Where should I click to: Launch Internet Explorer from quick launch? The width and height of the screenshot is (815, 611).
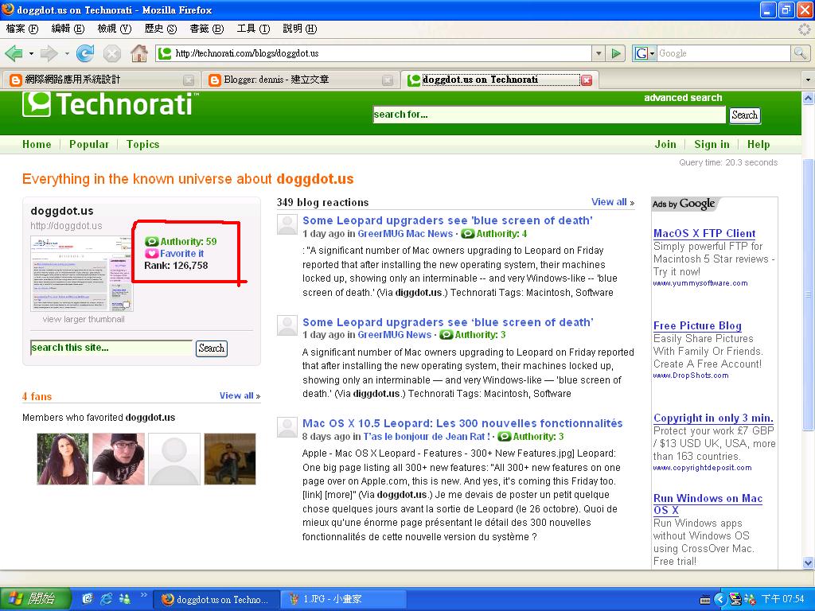point(107,599)
